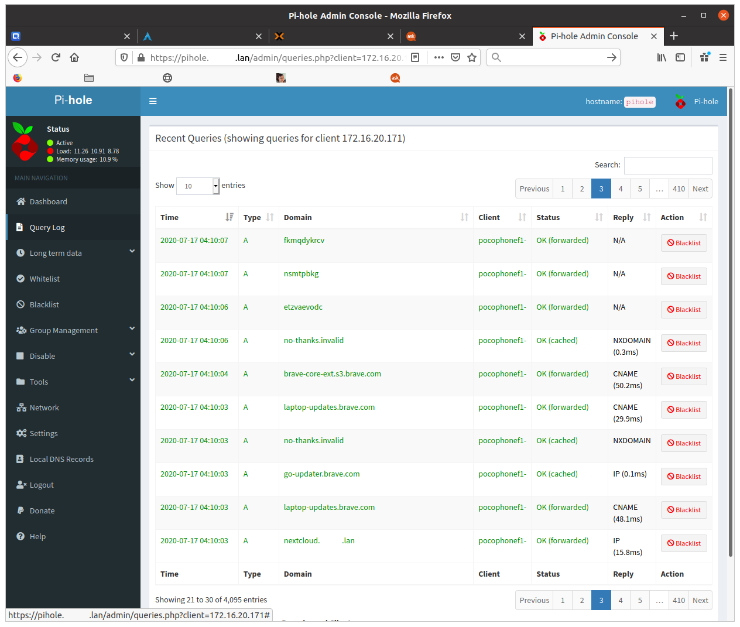Click the tracking protection shield icon

point(124,57)
